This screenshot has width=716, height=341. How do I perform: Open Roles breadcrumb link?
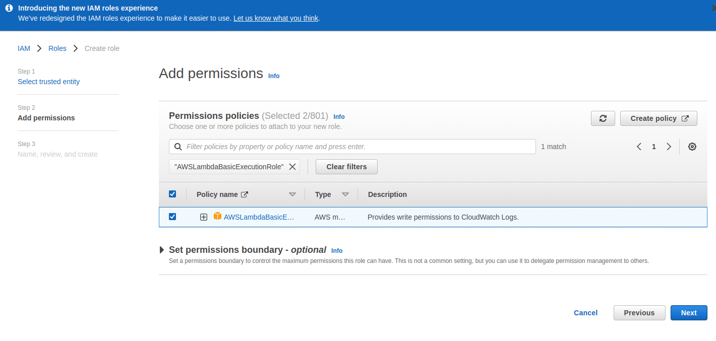click(57, 48)
